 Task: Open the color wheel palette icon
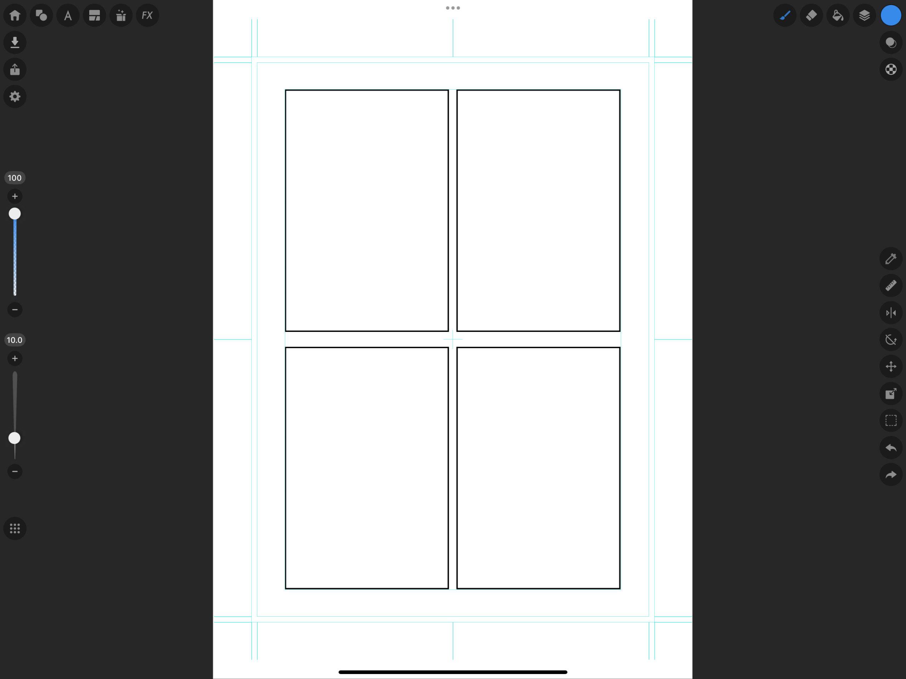pos(891,70)
